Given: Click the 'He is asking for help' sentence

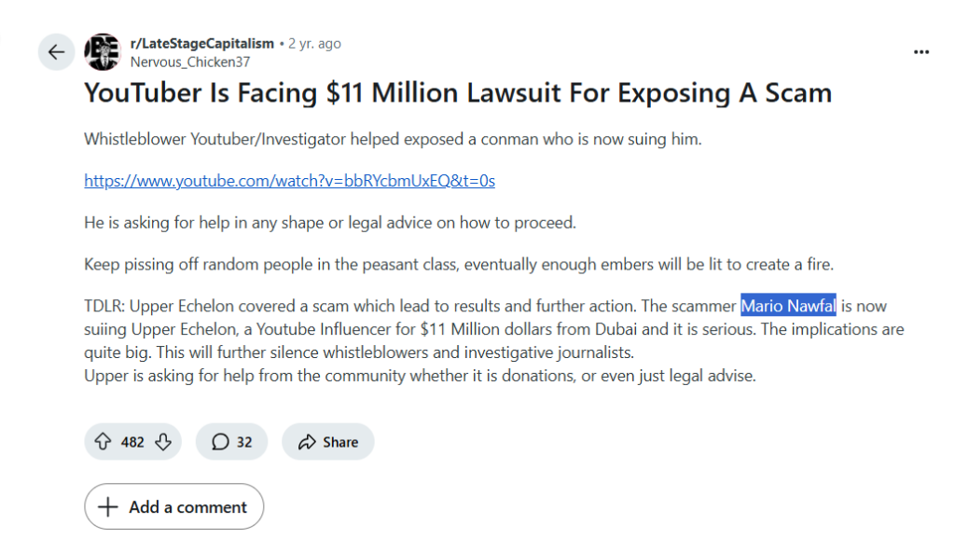Looking at the screenshot, I should (x=330, y=223).
